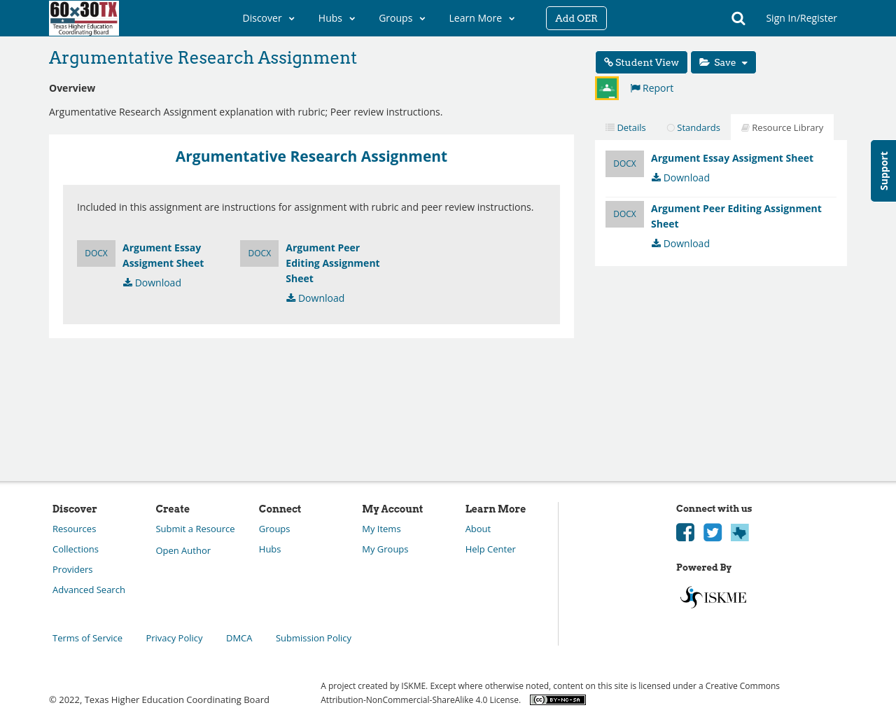Image resolution: width=896 pixels, height=717 pixels.
Task: Expand the Groups menu
Action: pos(402,18)
